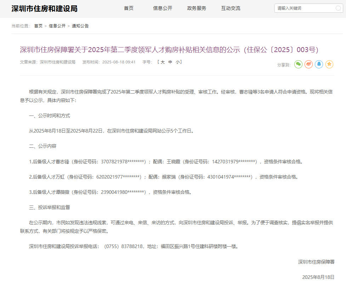Click ID number 1427031979********
Screen dimensions: 346x292
234,162
